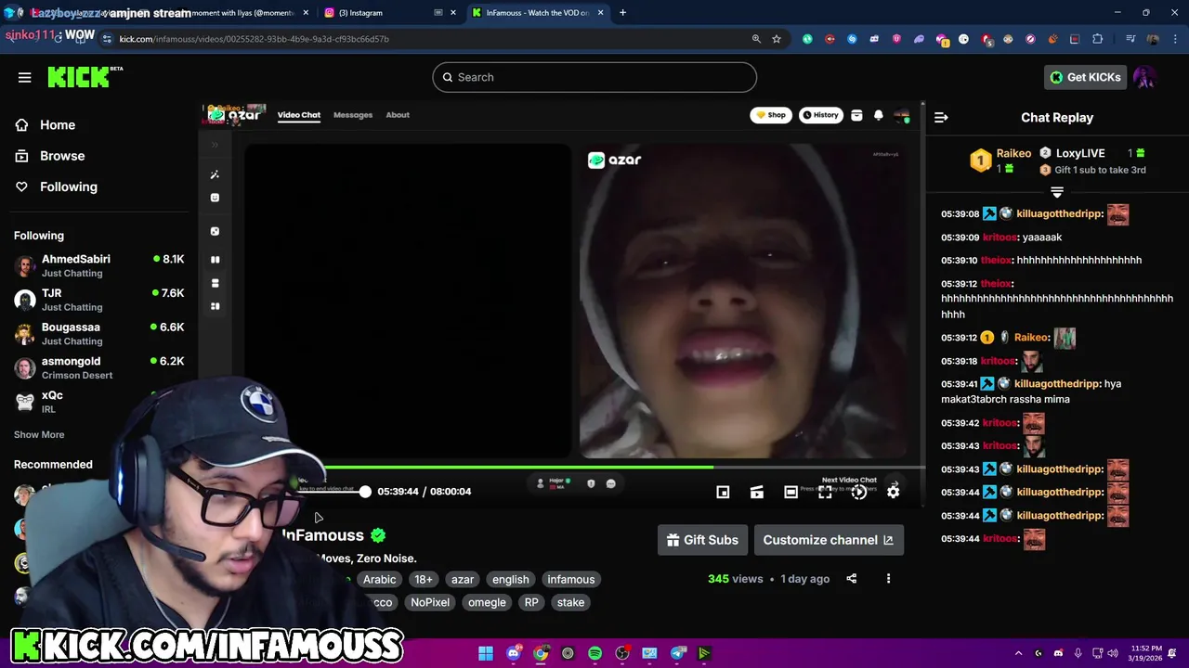Switch to the Instagram browser tab
Image resolution: width=1189 pixels, height=668 pixels.
point(390,13)
